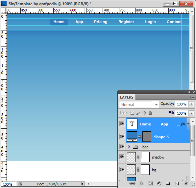Delete layer using the trash icon
The width and height of the screenshot is (196, 188).
186,183
